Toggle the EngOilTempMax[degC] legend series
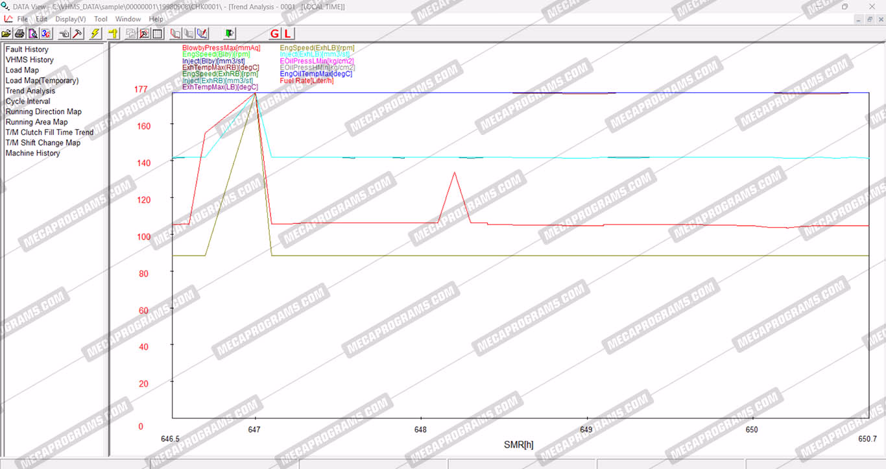 tap(316, 74)
